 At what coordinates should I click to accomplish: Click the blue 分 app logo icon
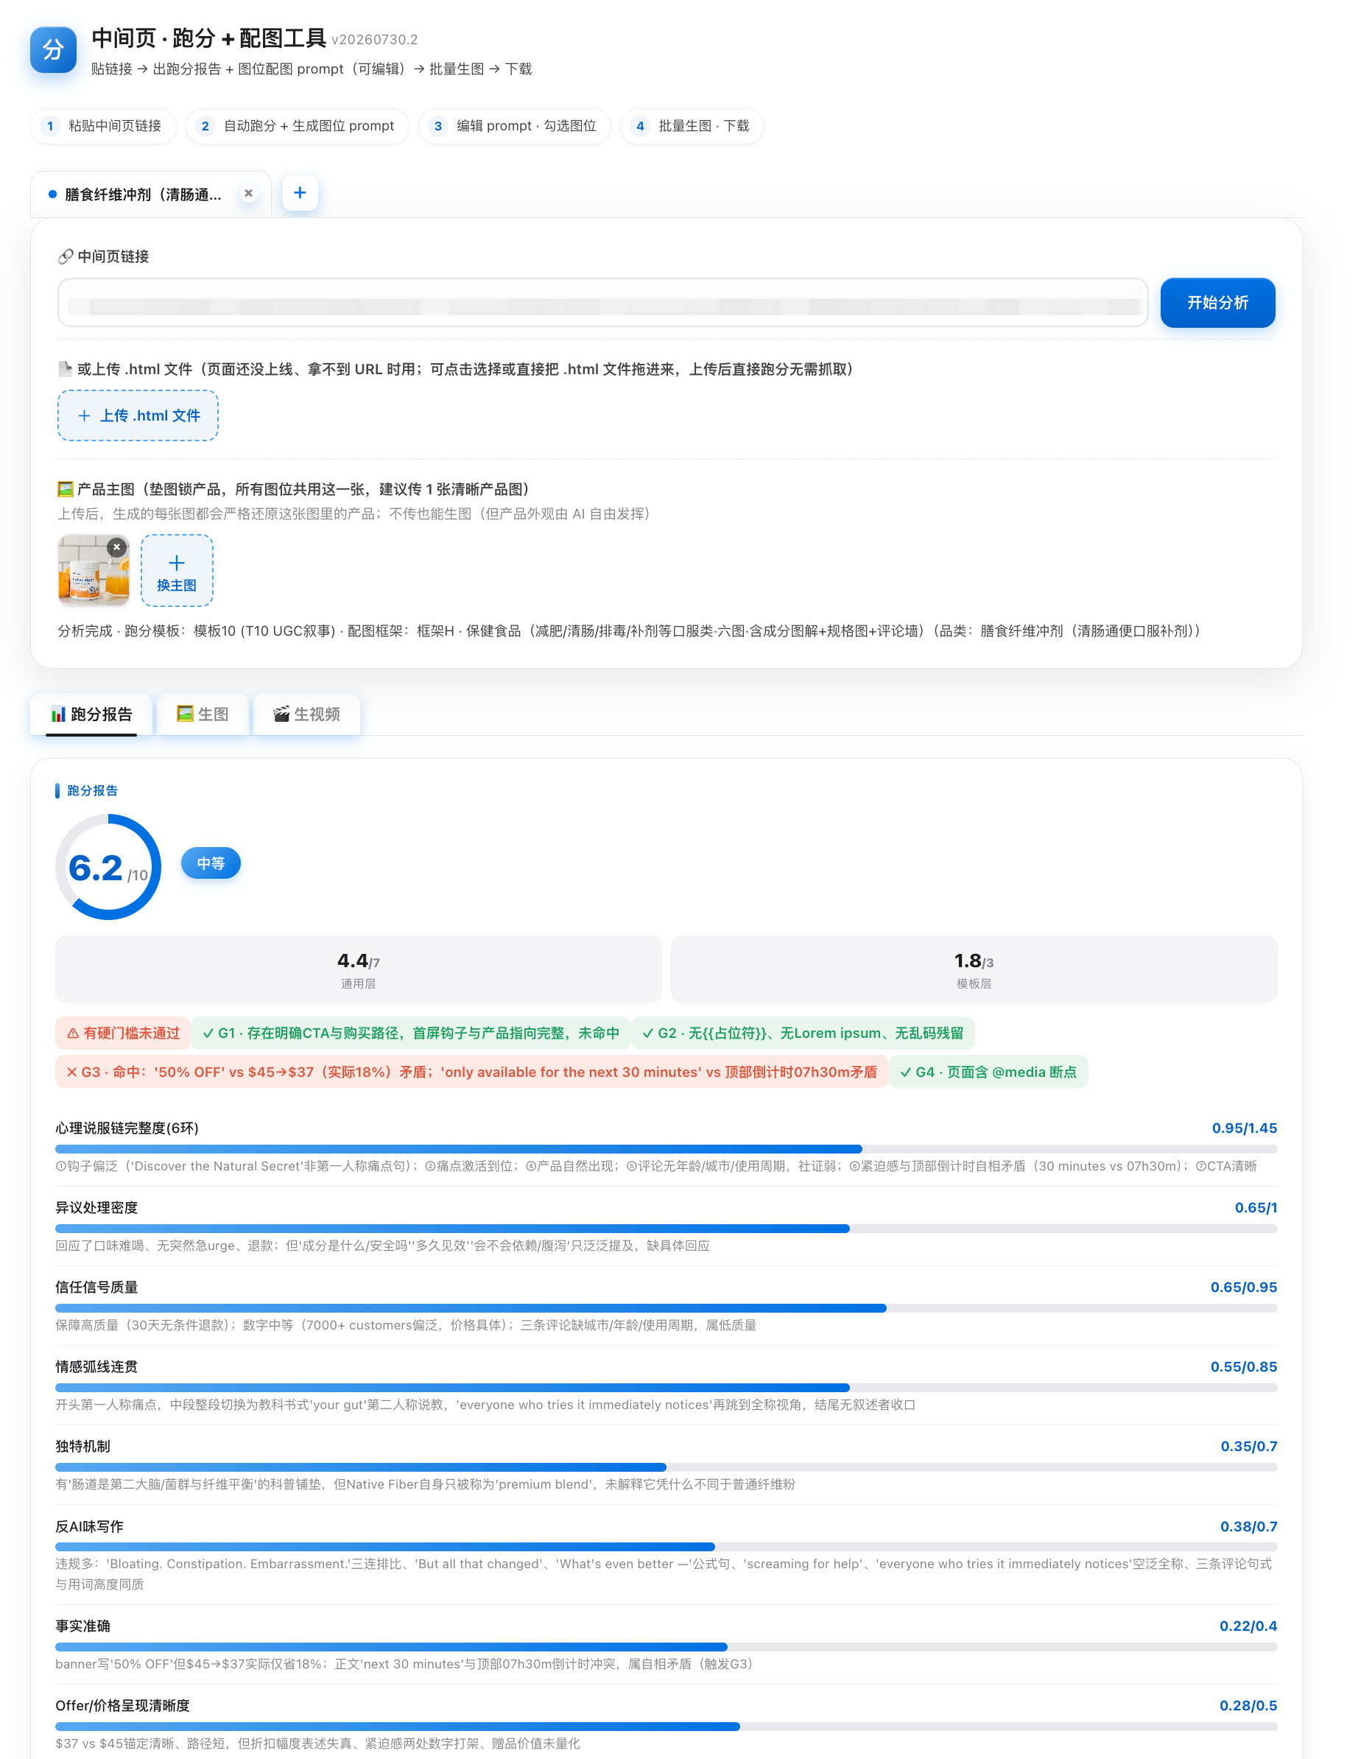(x=53, y=50)
